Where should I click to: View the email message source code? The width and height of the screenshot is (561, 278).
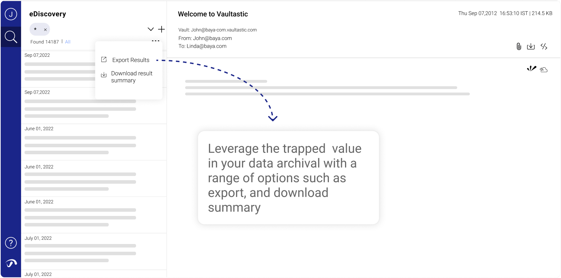[x=544, y=46]
